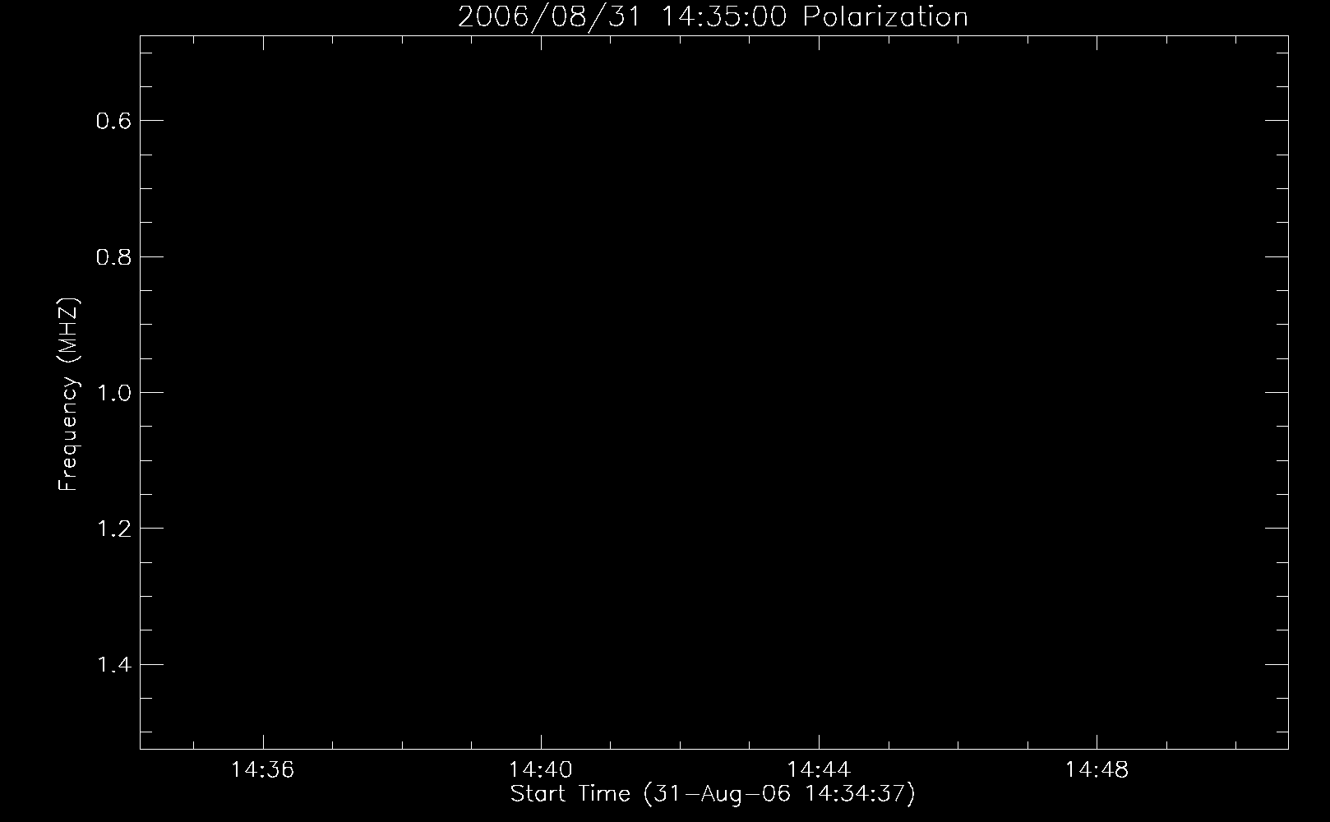1330x822 pixels.
Task: Click the 14:44 time axis label
Action: point(819,770)
